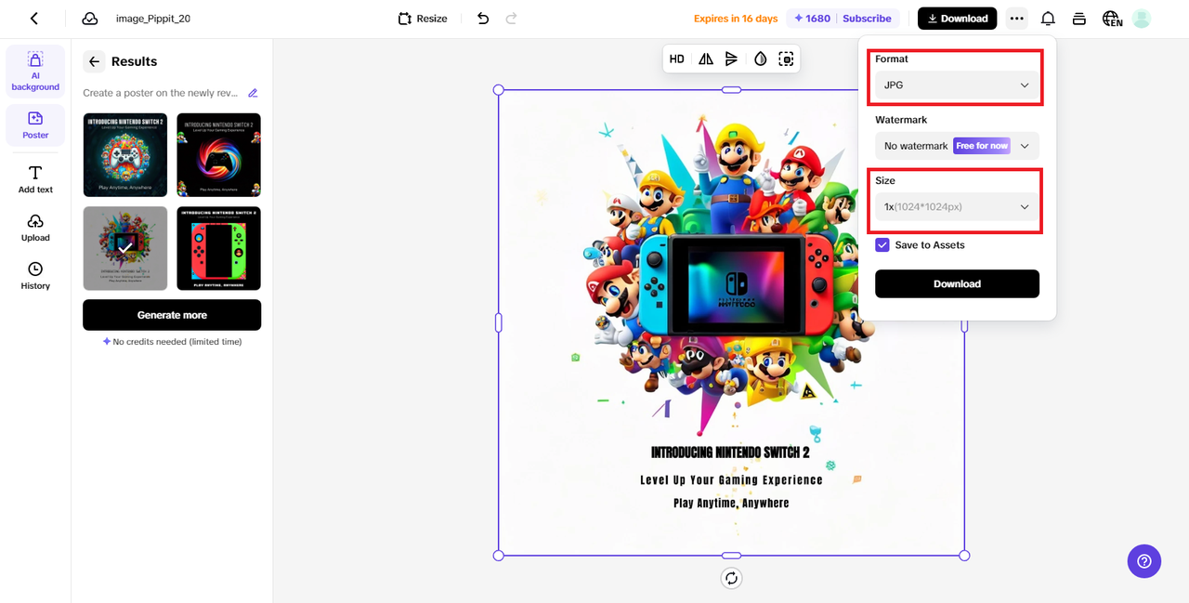Click the bottom-right corner handle of the canvas image
1189x603 pixels.
pyautogui.click(x=964, y=556)
